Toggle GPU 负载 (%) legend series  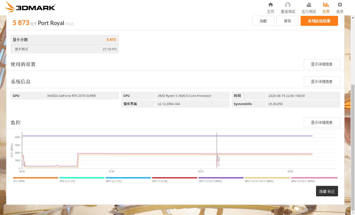pyautogui.click(x=174, y=178)
